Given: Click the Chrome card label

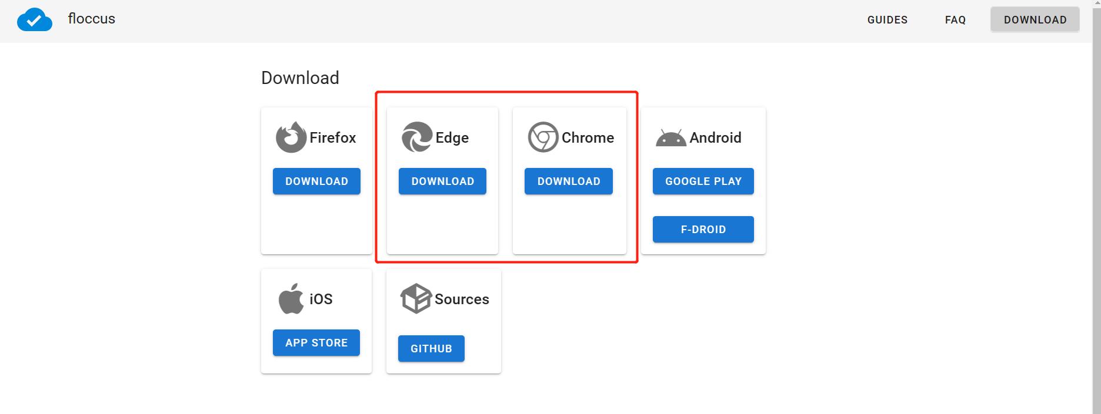Looking at the screenshot, I should click(x=588, y=137).
